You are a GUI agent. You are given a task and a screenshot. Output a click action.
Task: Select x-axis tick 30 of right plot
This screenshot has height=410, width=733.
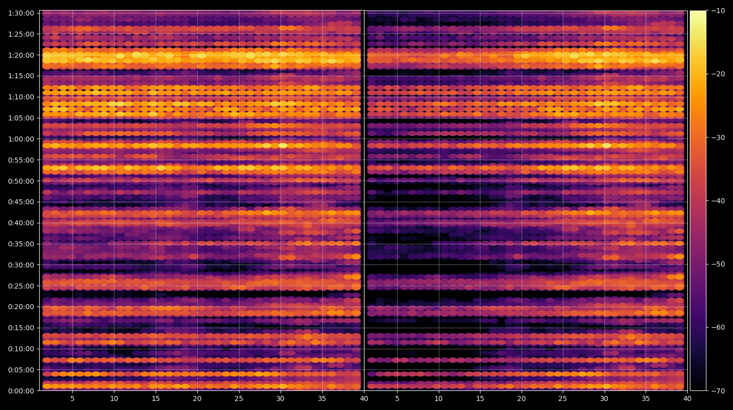point(604,399)
